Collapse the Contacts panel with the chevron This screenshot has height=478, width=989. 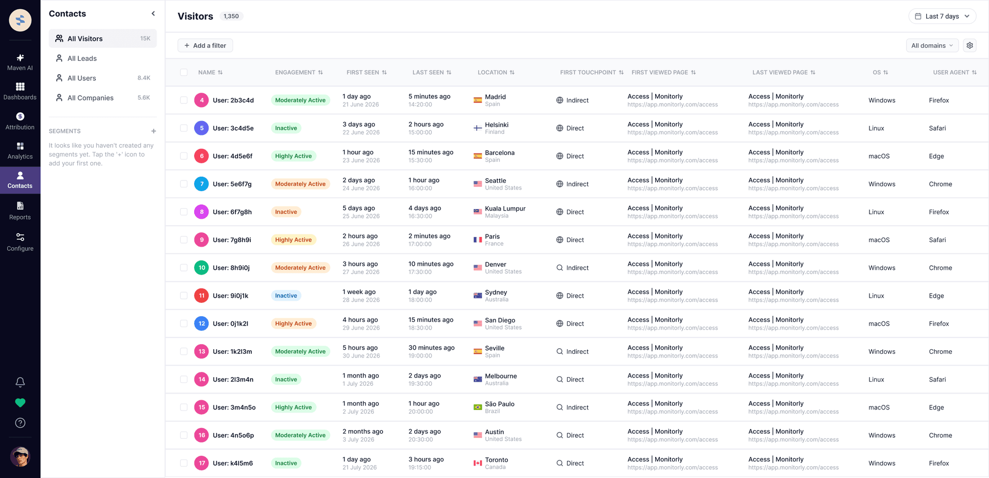[x=153, y=13]
